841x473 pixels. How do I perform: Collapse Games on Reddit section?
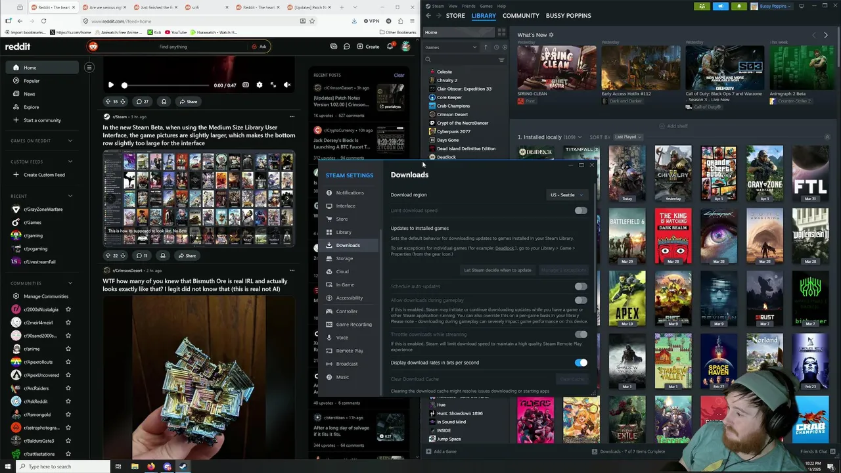coord(70,141)
